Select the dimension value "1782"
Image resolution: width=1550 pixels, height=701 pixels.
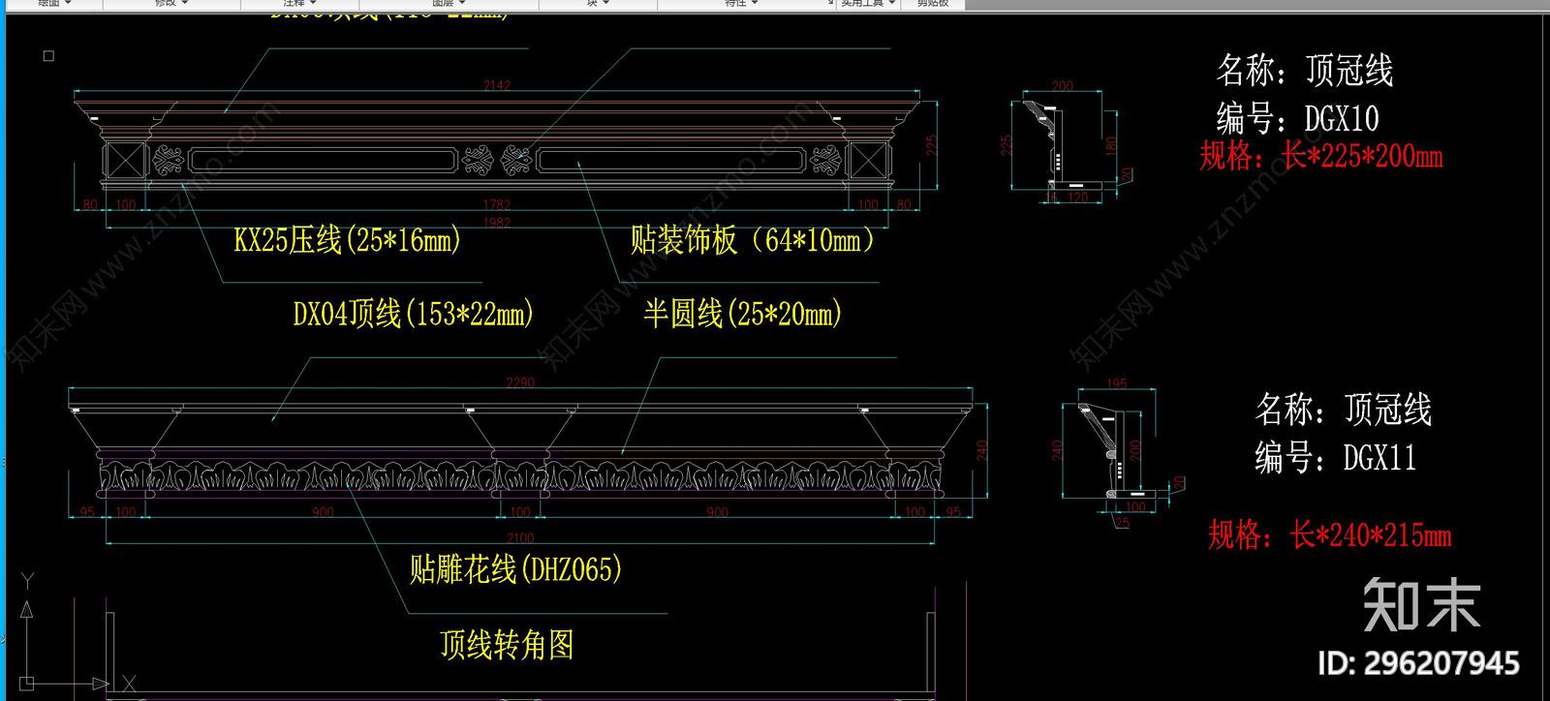pos(497,204)
